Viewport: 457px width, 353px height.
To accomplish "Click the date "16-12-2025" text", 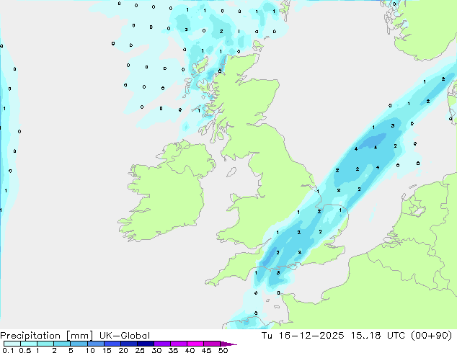I will tap(311, 336).
